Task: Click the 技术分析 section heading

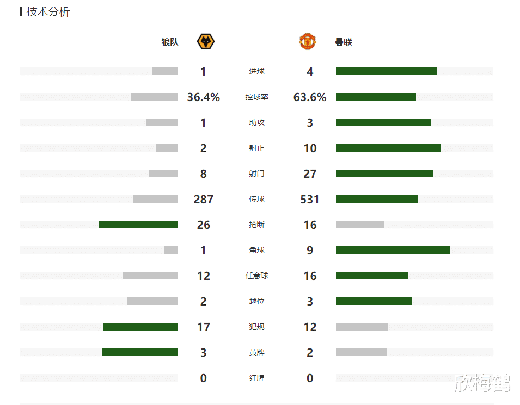Action: (48, 12)
